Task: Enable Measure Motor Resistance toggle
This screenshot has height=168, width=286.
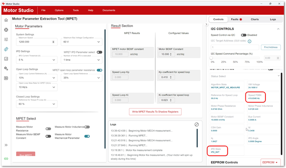Action: 48,129
